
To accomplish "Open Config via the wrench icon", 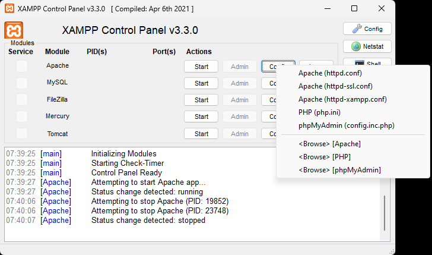I will [x=357, y=29].
